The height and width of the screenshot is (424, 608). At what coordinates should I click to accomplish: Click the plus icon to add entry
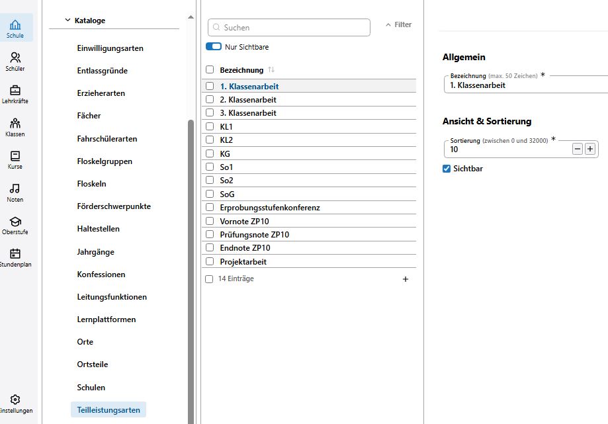[405, 279]
